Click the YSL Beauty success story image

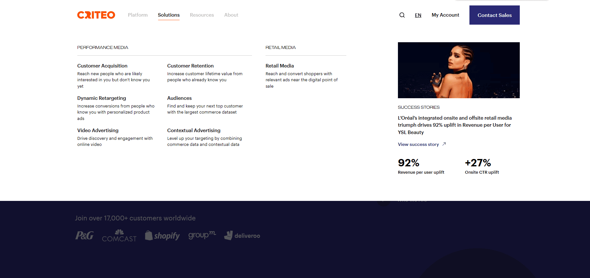click(x=459, y=70)
